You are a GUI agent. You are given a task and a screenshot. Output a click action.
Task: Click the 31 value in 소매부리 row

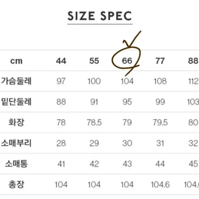click(x=160, y=143)
